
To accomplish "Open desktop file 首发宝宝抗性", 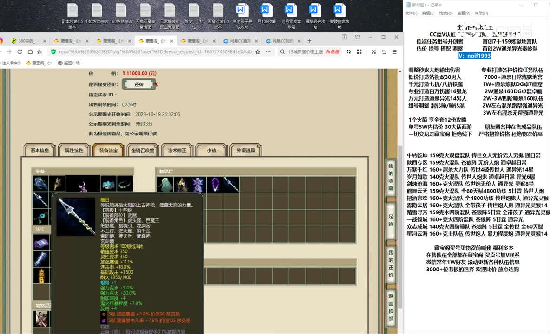I will 194,16.
